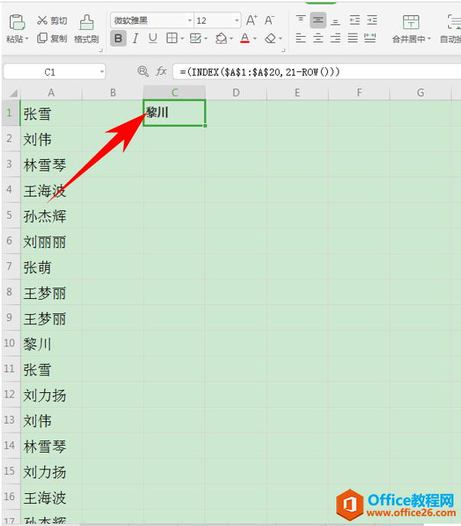Toggle Italic formatting
This screenshot has height=526, width=461.
pos(135,38)
